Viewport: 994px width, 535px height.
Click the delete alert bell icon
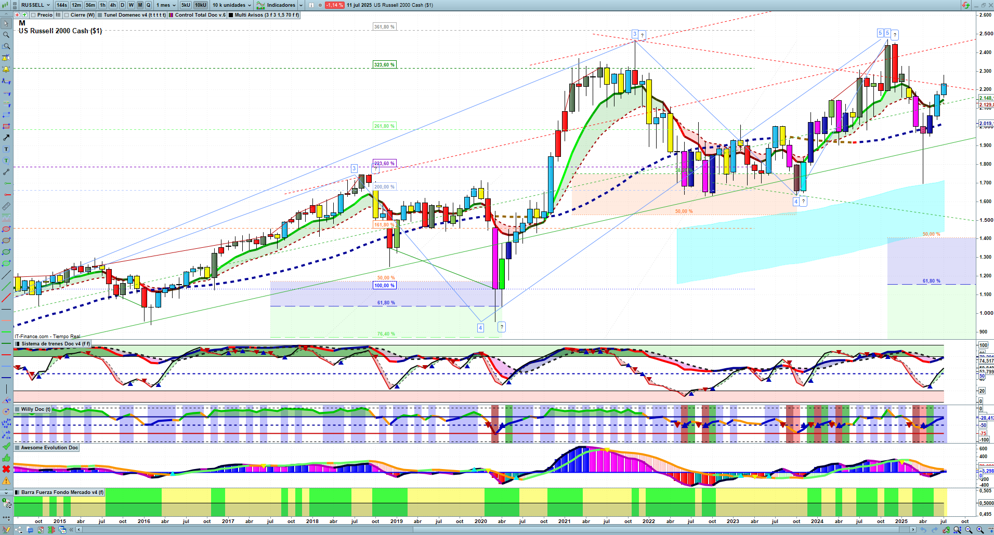[6, 58]
